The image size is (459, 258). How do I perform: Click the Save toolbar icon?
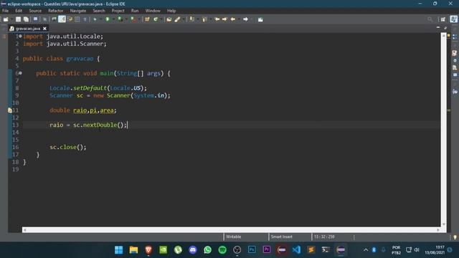coord(18,19)
